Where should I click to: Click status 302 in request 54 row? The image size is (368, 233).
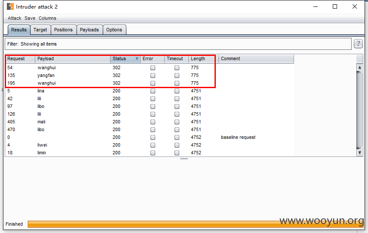tap(117, 67)
